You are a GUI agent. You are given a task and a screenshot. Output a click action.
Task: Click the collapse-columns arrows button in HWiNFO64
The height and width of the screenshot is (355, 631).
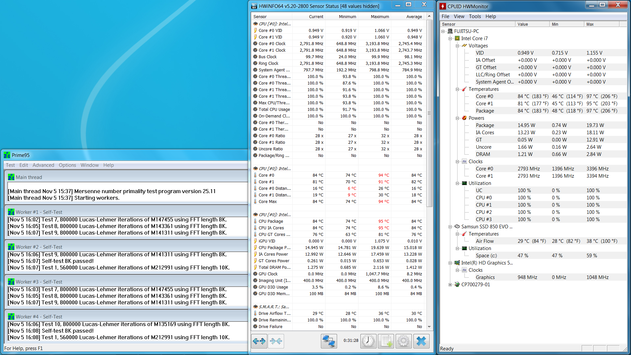(276, 341)
